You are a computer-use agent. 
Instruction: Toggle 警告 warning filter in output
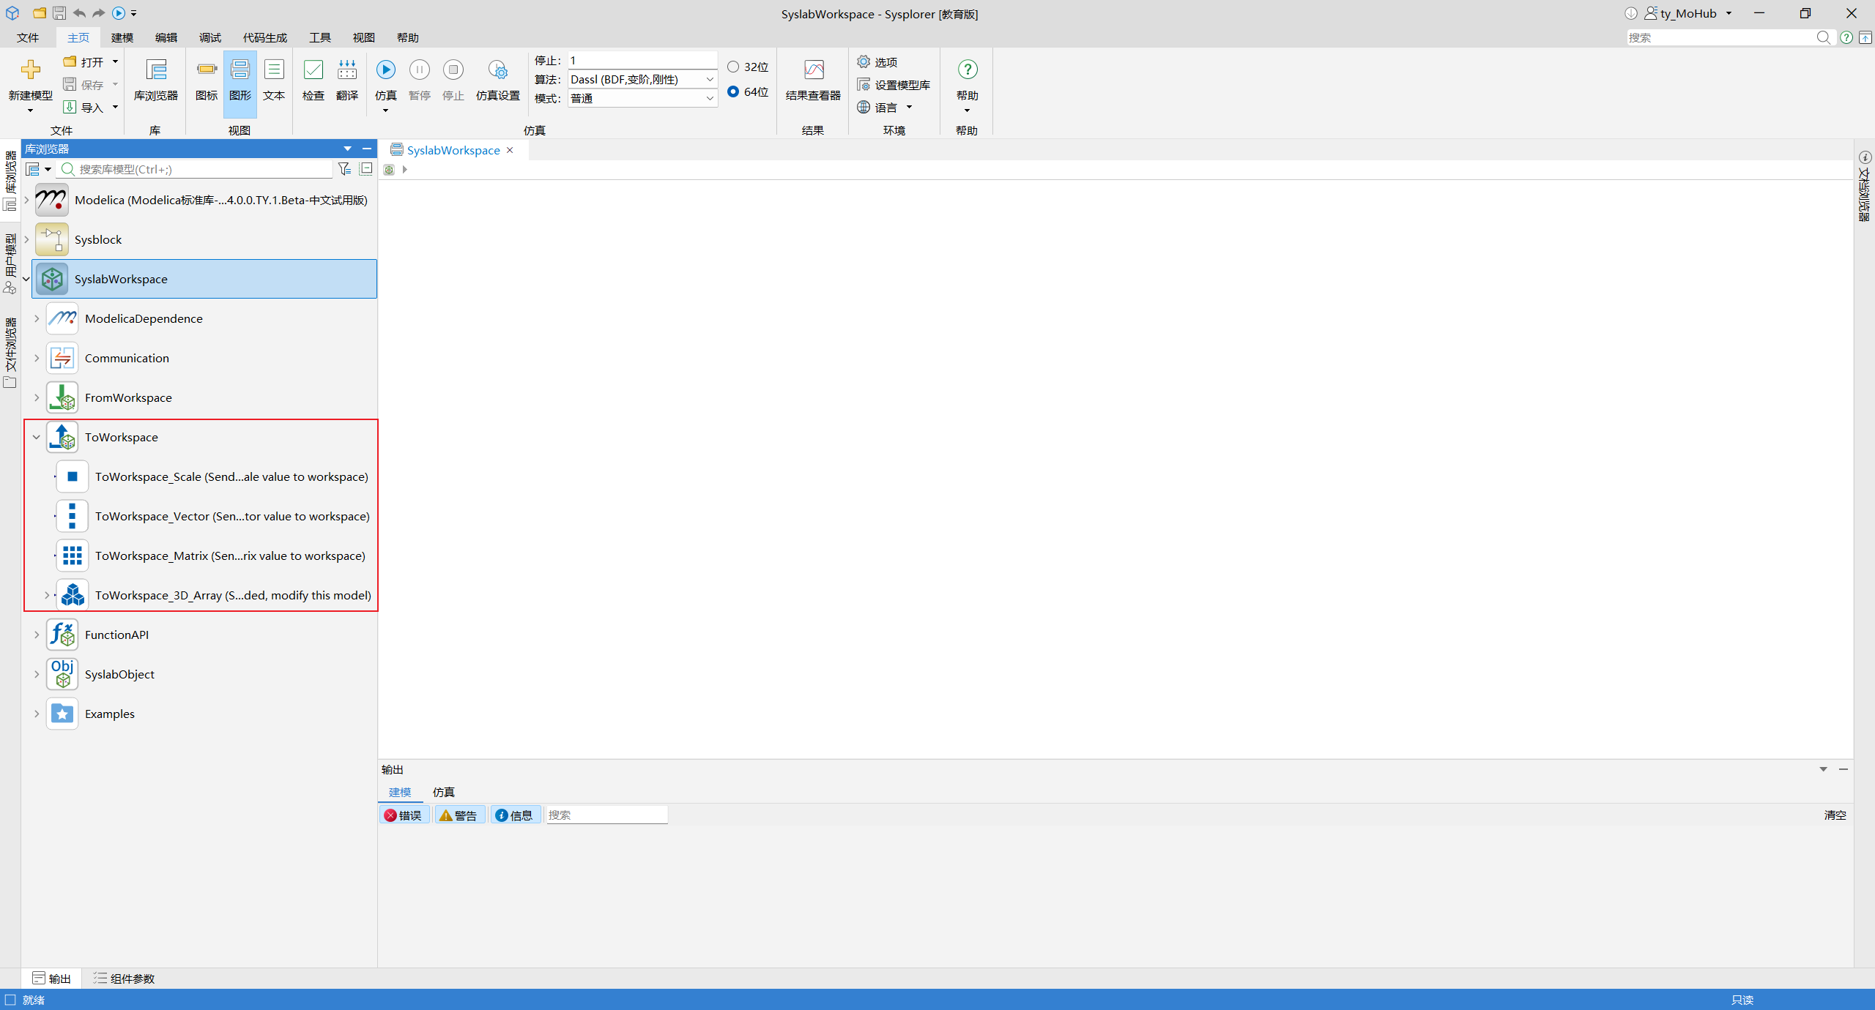[459, 815]
